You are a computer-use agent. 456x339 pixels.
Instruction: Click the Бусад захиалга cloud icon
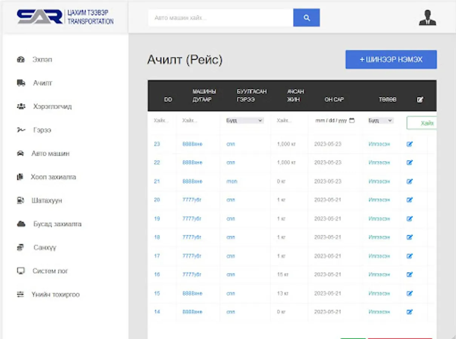[21, 224]
